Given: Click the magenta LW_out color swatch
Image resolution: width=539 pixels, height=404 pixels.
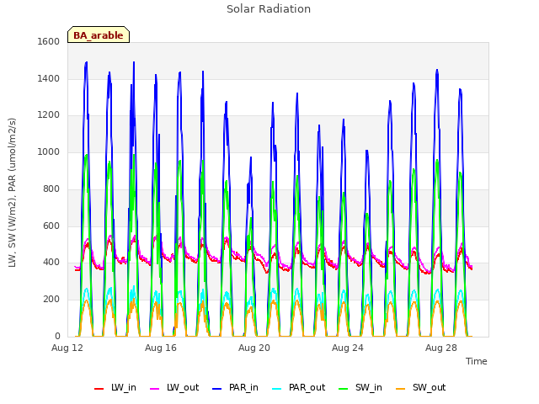Looking at the screenshot, I should 155,389.
